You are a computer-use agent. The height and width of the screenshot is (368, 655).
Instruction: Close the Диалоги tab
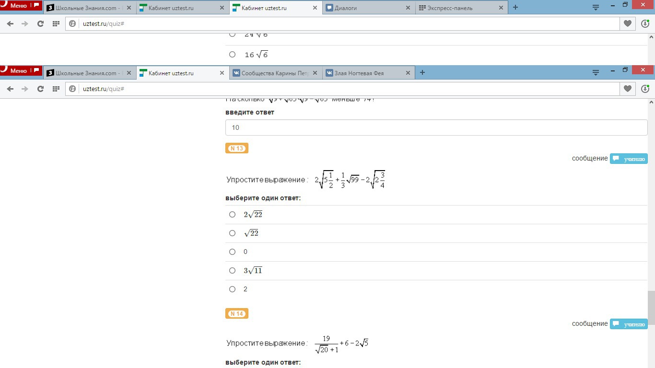pyautogui.click(x=408, y=8)
